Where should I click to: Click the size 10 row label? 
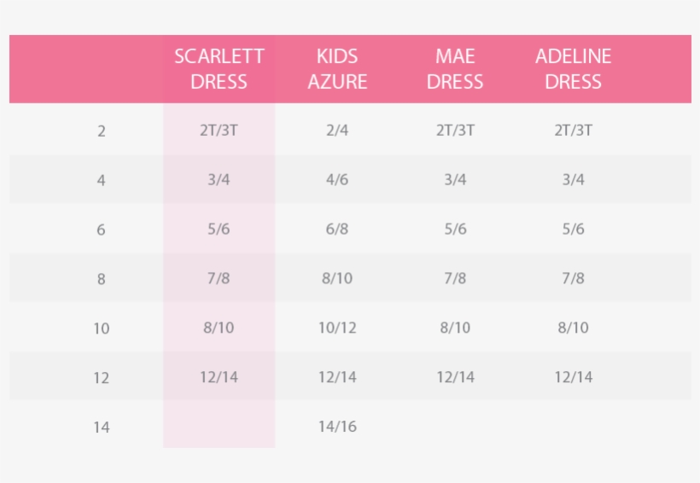coord(102,329)
